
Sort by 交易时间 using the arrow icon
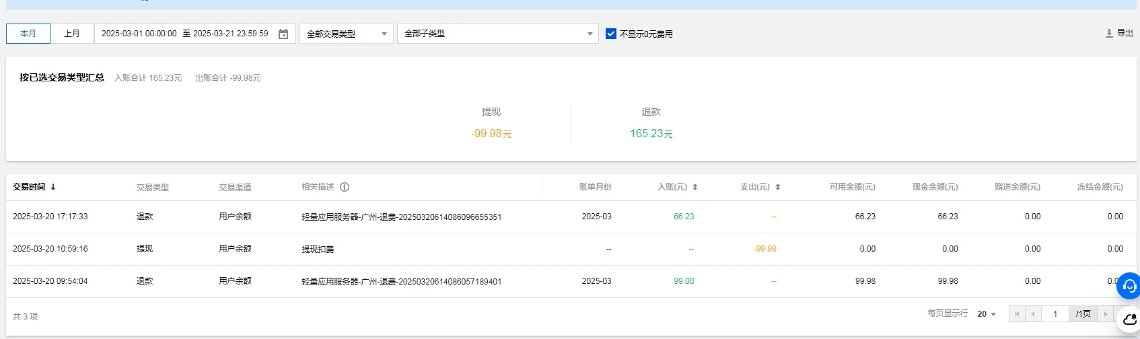(x=53, y=187)
